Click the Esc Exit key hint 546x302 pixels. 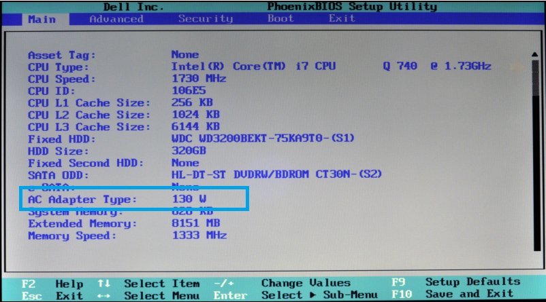coord(52,296)
